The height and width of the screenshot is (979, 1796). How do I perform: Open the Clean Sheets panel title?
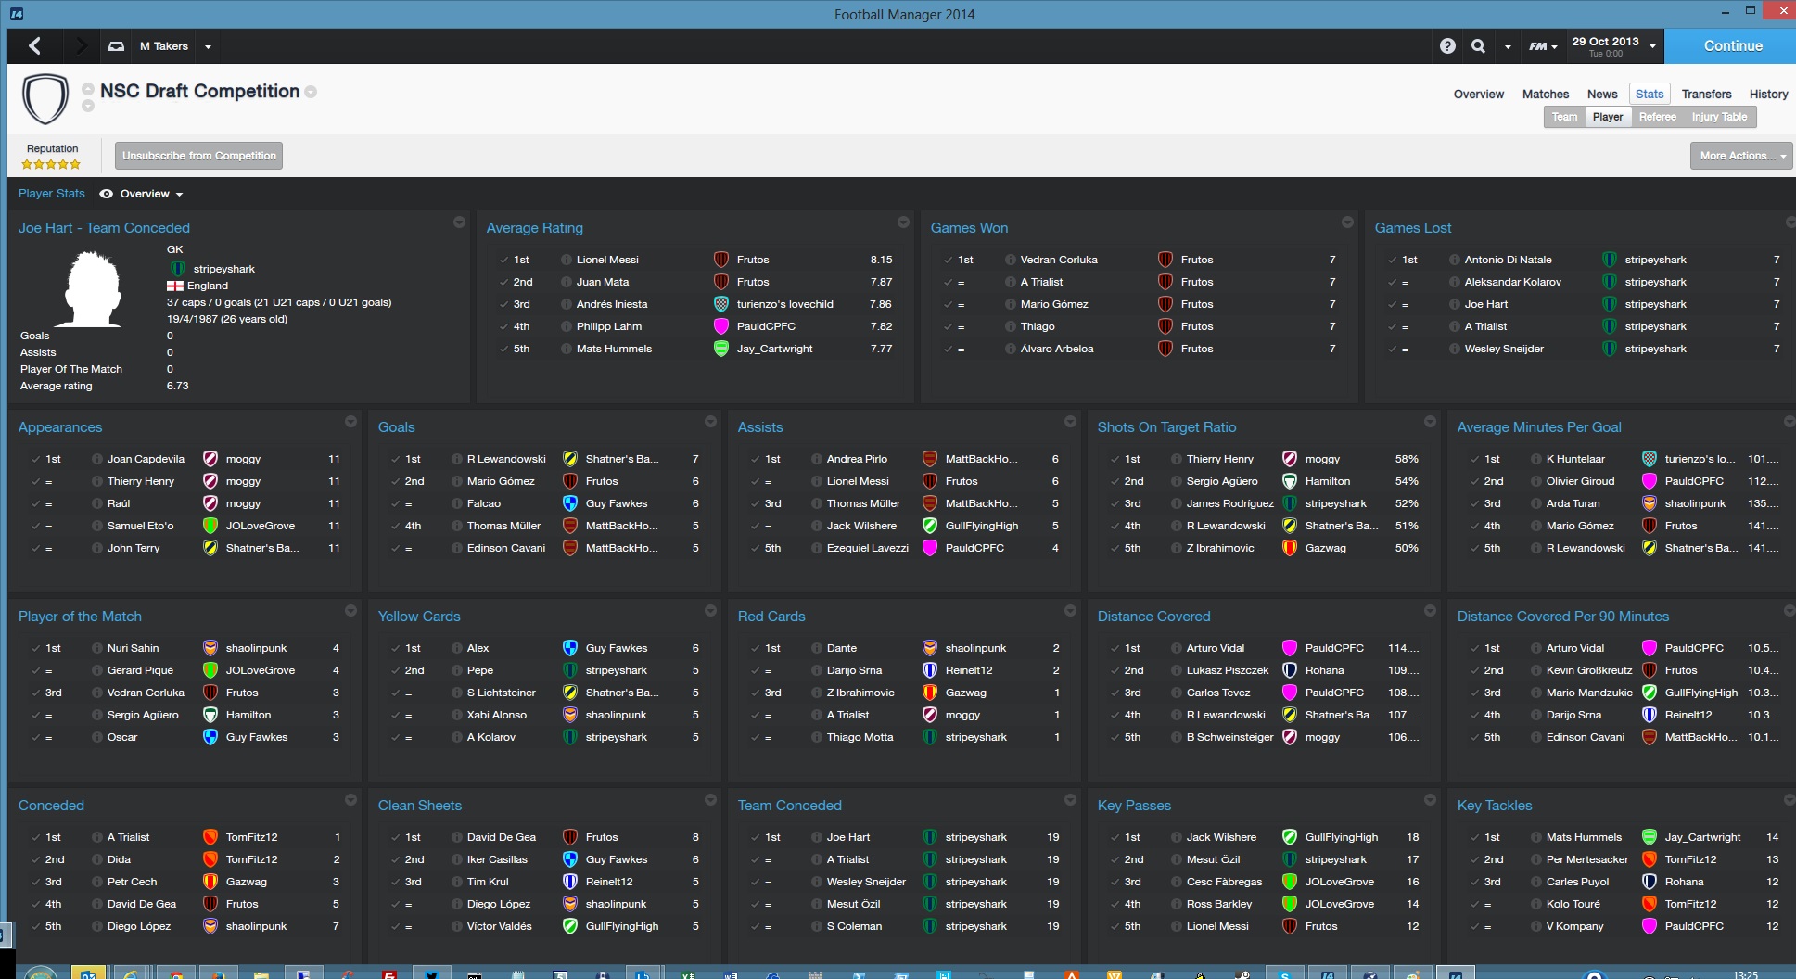pyautogui.click(x=419, y=806)
